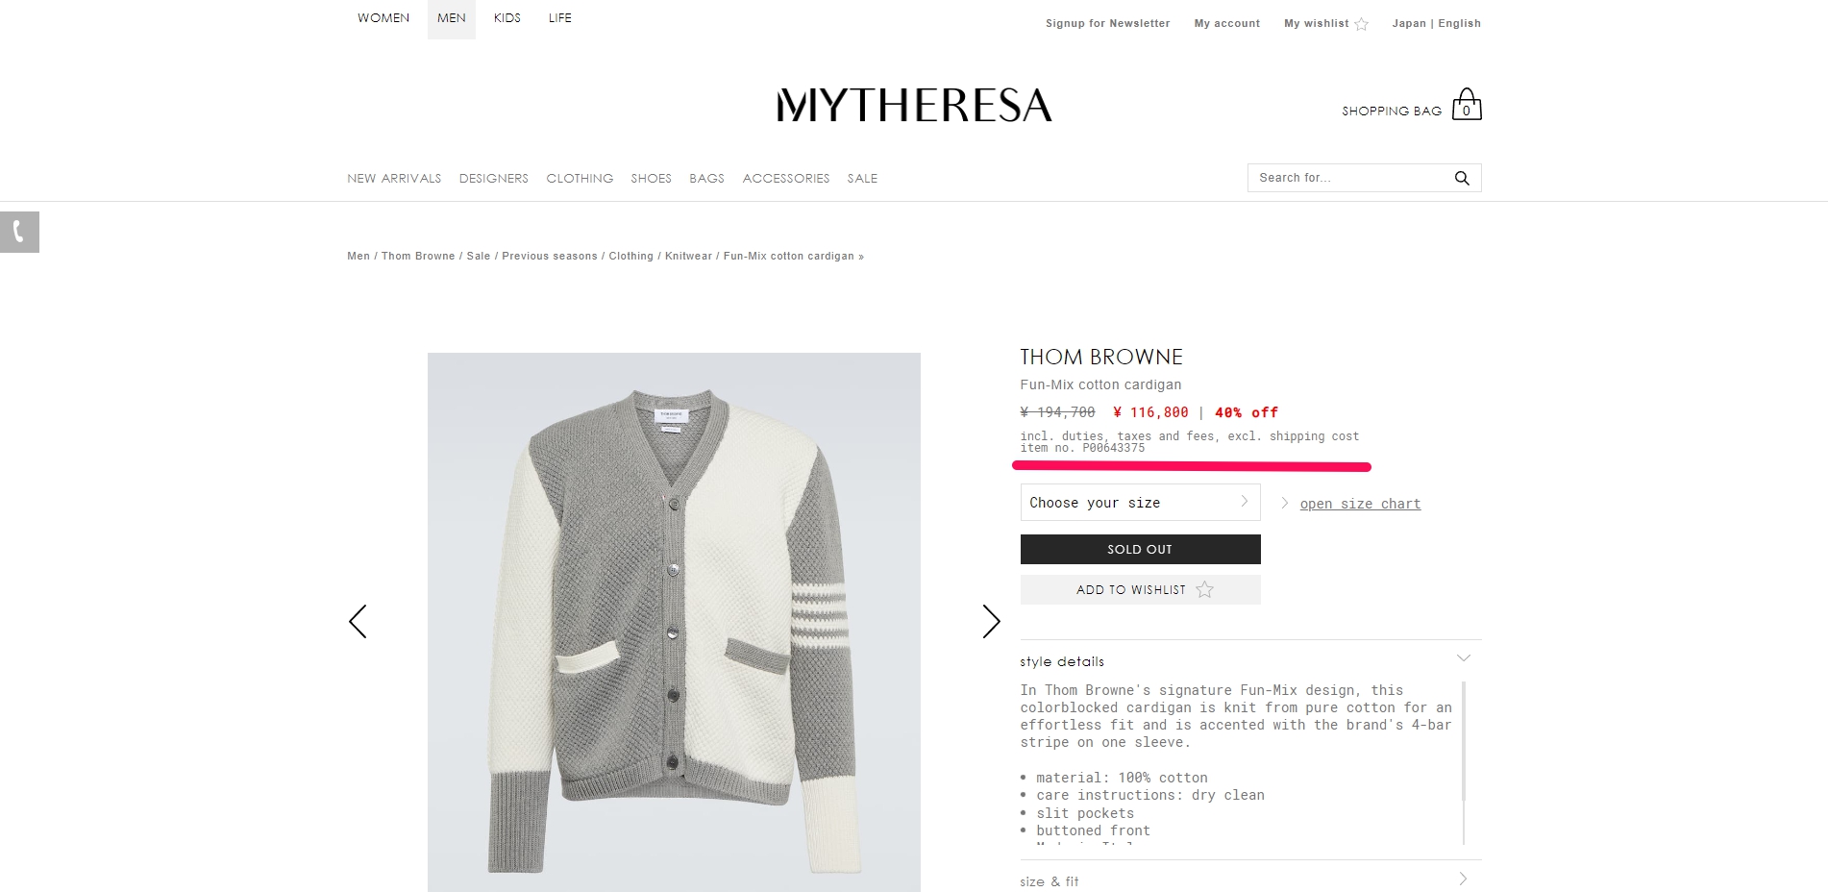The width and height of the screenshot is (1828, 892).
Task: Collapse the style details section
Action: [x=1463, y=658]
